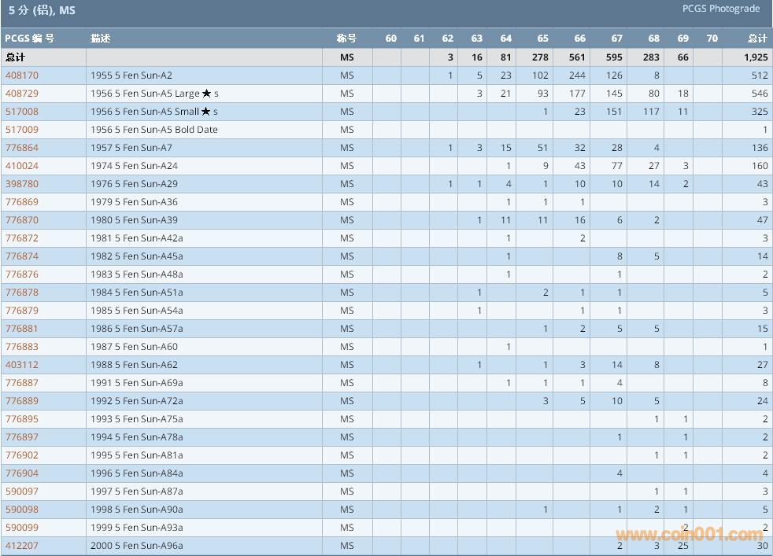Click the PCGS Photograde link
Image resolution: width=773 pixels, height=556 pixels.
click(x=721, y=9)
